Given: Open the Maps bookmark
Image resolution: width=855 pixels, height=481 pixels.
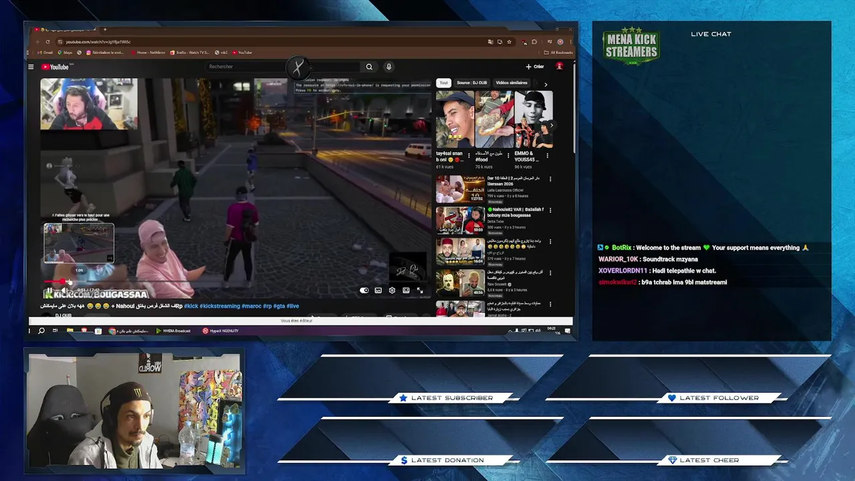Looking at the screenshot, I should pos(65,52).
